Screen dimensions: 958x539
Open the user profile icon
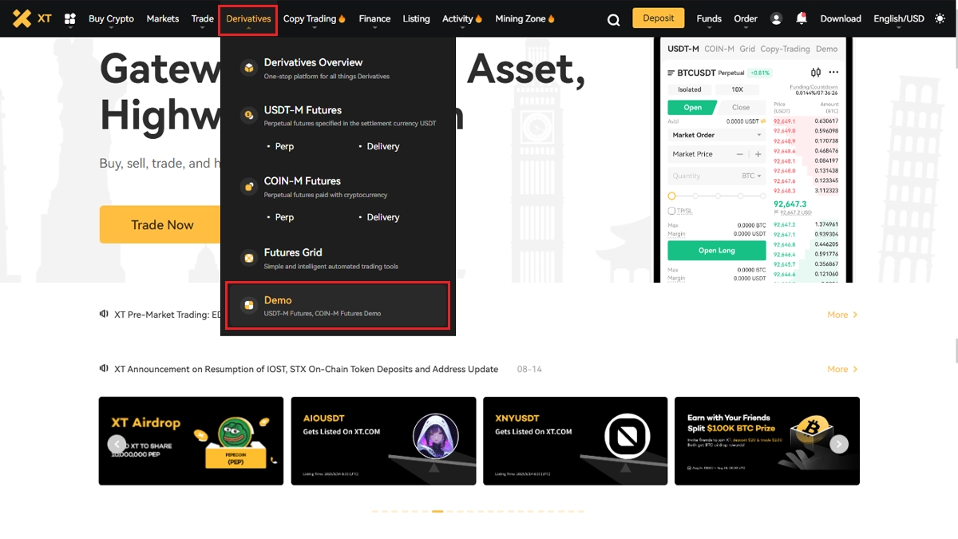[x=776, y=18]
